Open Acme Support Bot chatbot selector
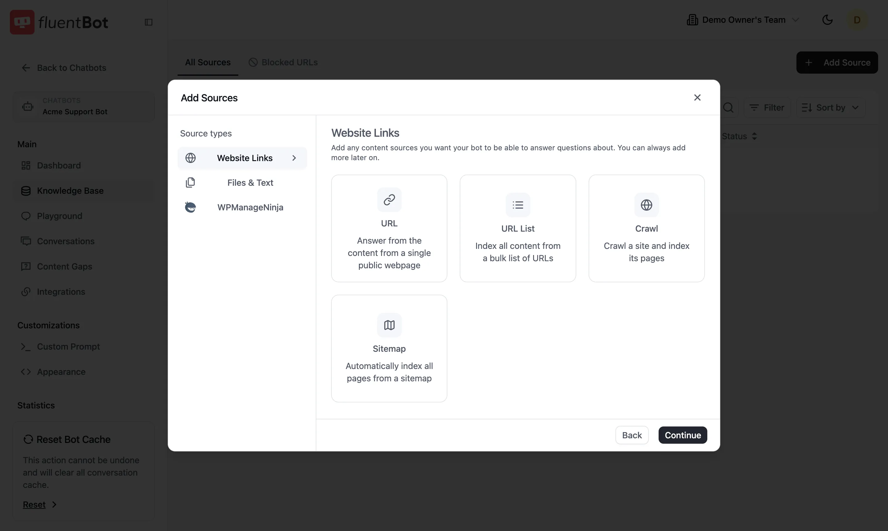 click(84, 107)
